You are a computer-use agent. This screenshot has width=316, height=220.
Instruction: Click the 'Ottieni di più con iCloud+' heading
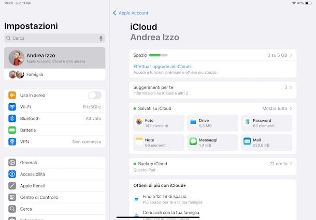pyautogui.click(x=160, y=185)
